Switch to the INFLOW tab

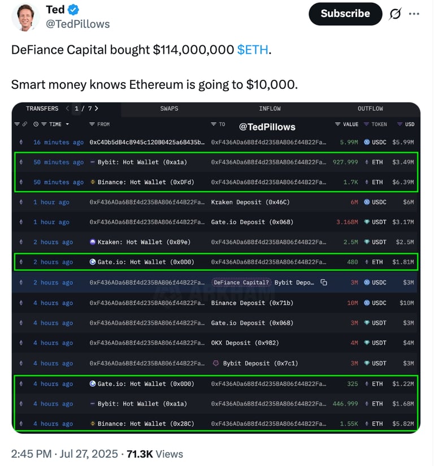coord(270,109)
